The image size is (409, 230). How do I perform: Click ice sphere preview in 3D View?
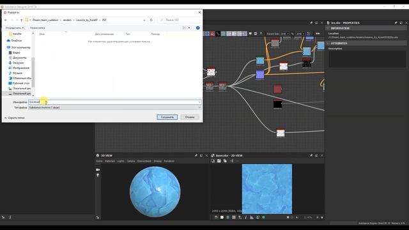tap(155, 192)
